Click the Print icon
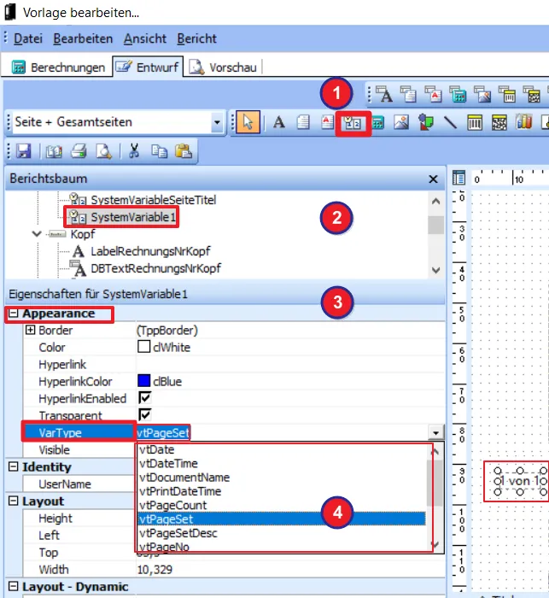 pos(79,151)
